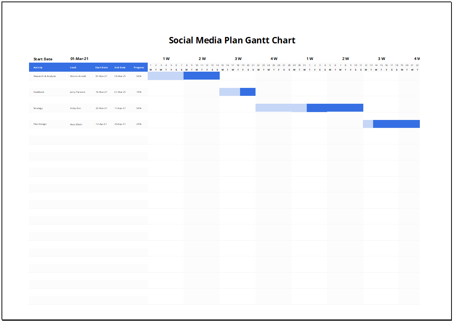
Task: Select the Morris Arnold lead cell
Action: [x=78, y=76]
